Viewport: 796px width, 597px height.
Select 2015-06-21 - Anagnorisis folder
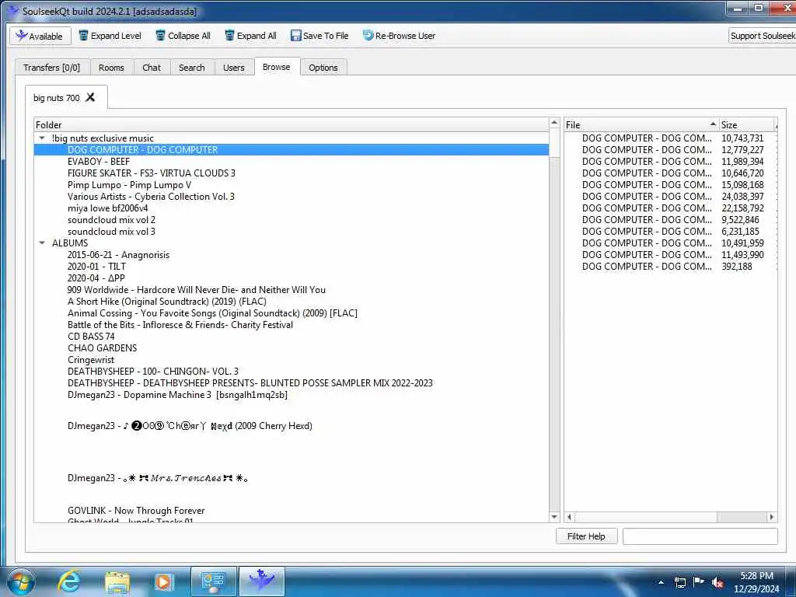pyautogui.click(x=118, y=255)
